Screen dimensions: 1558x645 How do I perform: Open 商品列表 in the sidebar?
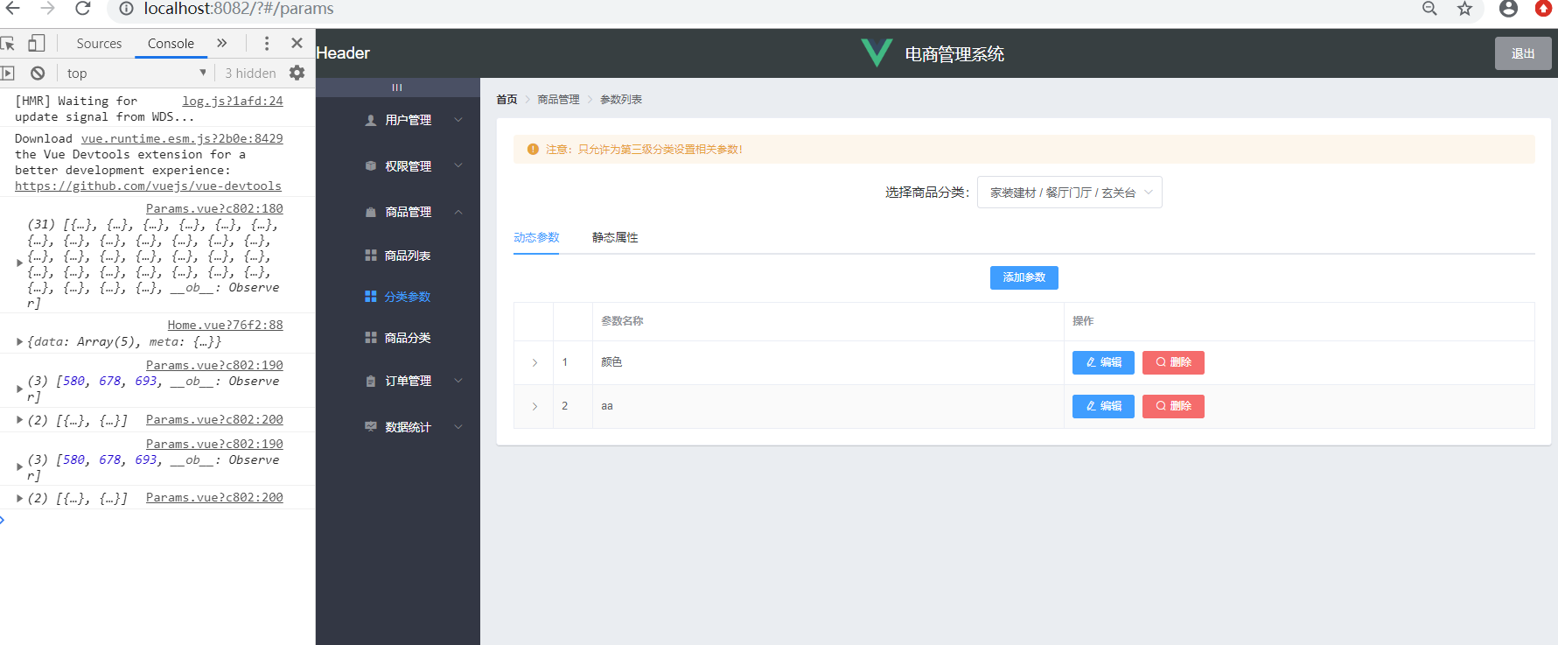tap(398, 256)
